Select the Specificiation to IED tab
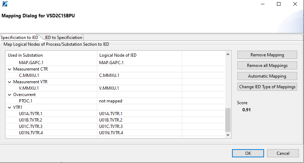 pyautogui.click(x=20, y=37)
